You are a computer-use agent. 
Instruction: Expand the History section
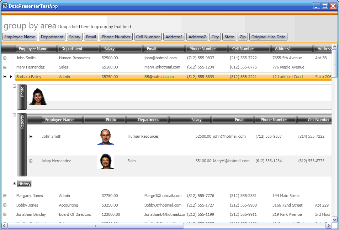[x=14, y=184]
